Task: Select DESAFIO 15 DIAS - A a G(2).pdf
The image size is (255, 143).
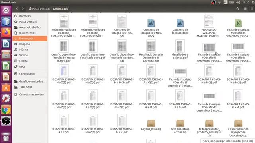Action: tap(151, 74)
